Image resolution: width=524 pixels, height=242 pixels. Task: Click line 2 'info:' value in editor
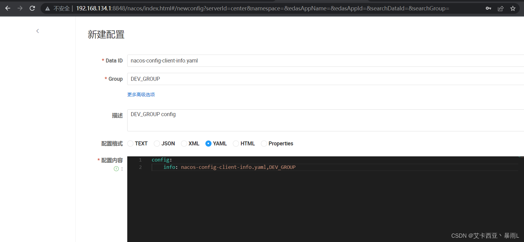click(238, 167)
